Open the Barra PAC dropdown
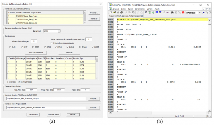 59,31
